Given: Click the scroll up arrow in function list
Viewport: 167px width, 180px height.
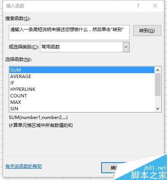Looking at the screenshot, I should click(157, 70).
